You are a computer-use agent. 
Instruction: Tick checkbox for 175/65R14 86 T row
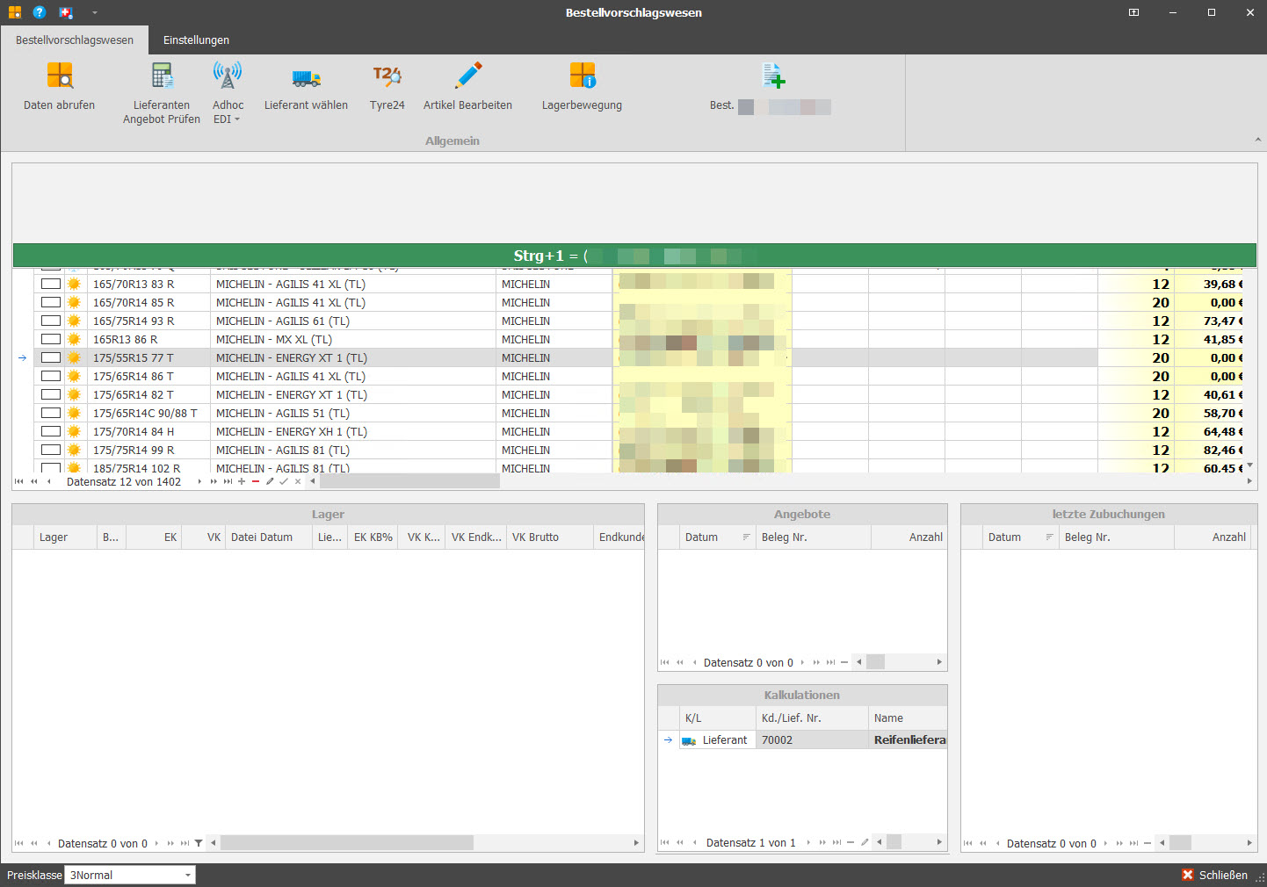(51, 376)
